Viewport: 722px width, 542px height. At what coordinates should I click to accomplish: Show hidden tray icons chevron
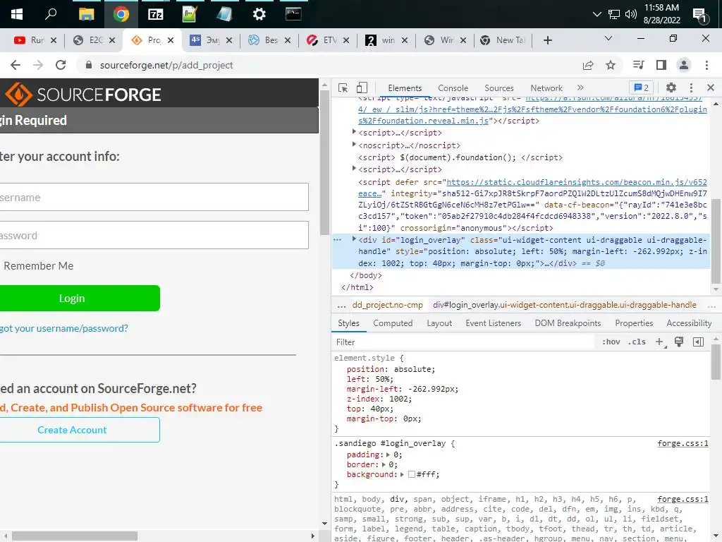tap(596, 14)
